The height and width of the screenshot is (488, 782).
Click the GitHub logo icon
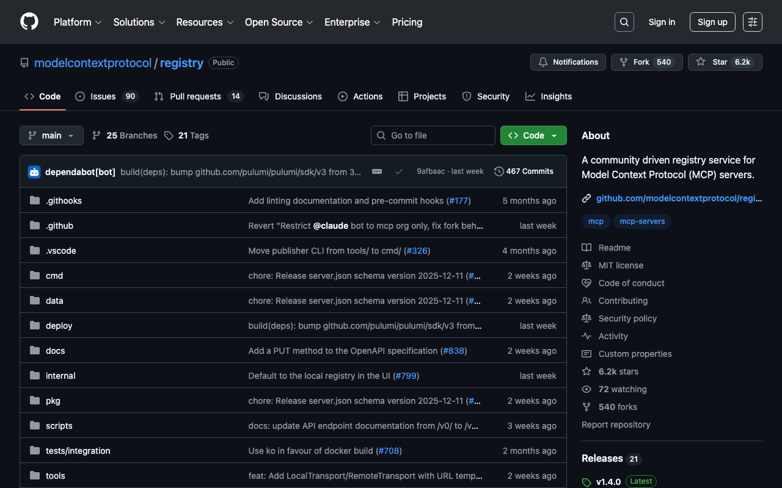tap(29, 22)
